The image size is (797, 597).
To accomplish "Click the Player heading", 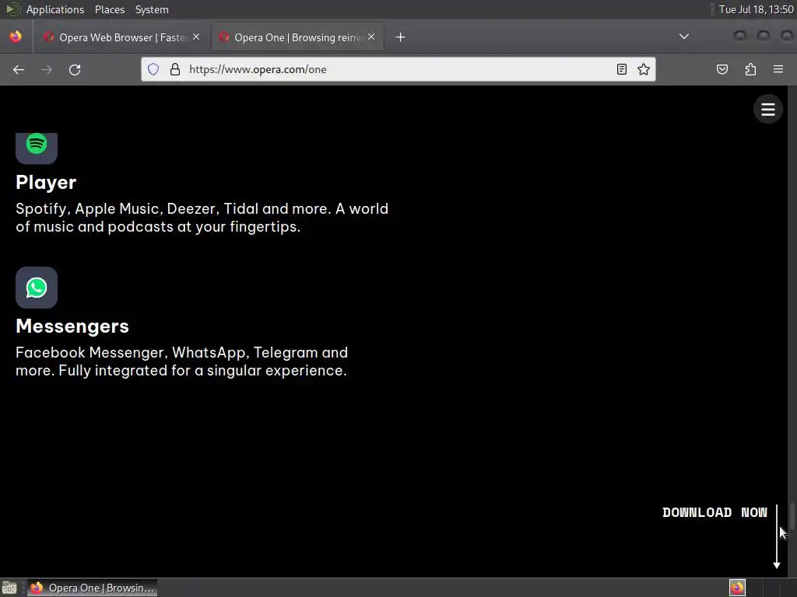I will (46, 182).
